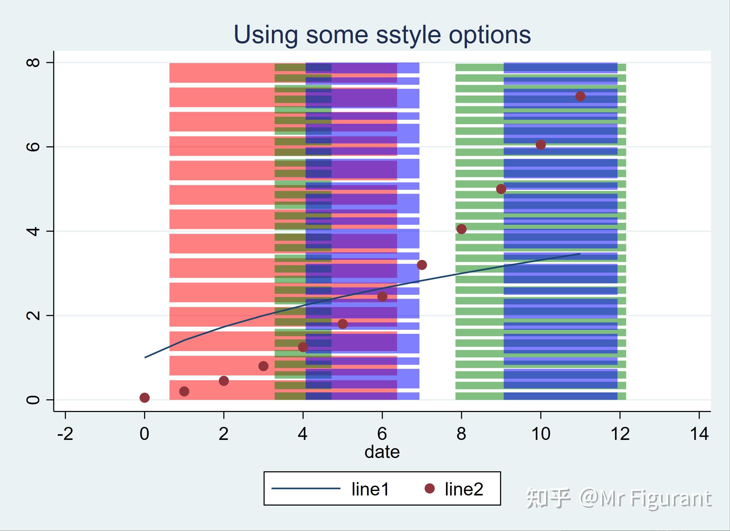The height and width of the screenshot is (531, 730).
Task: Pick the line2 dot at date 10
Action: pyautogui.click(x=541, y=145)
